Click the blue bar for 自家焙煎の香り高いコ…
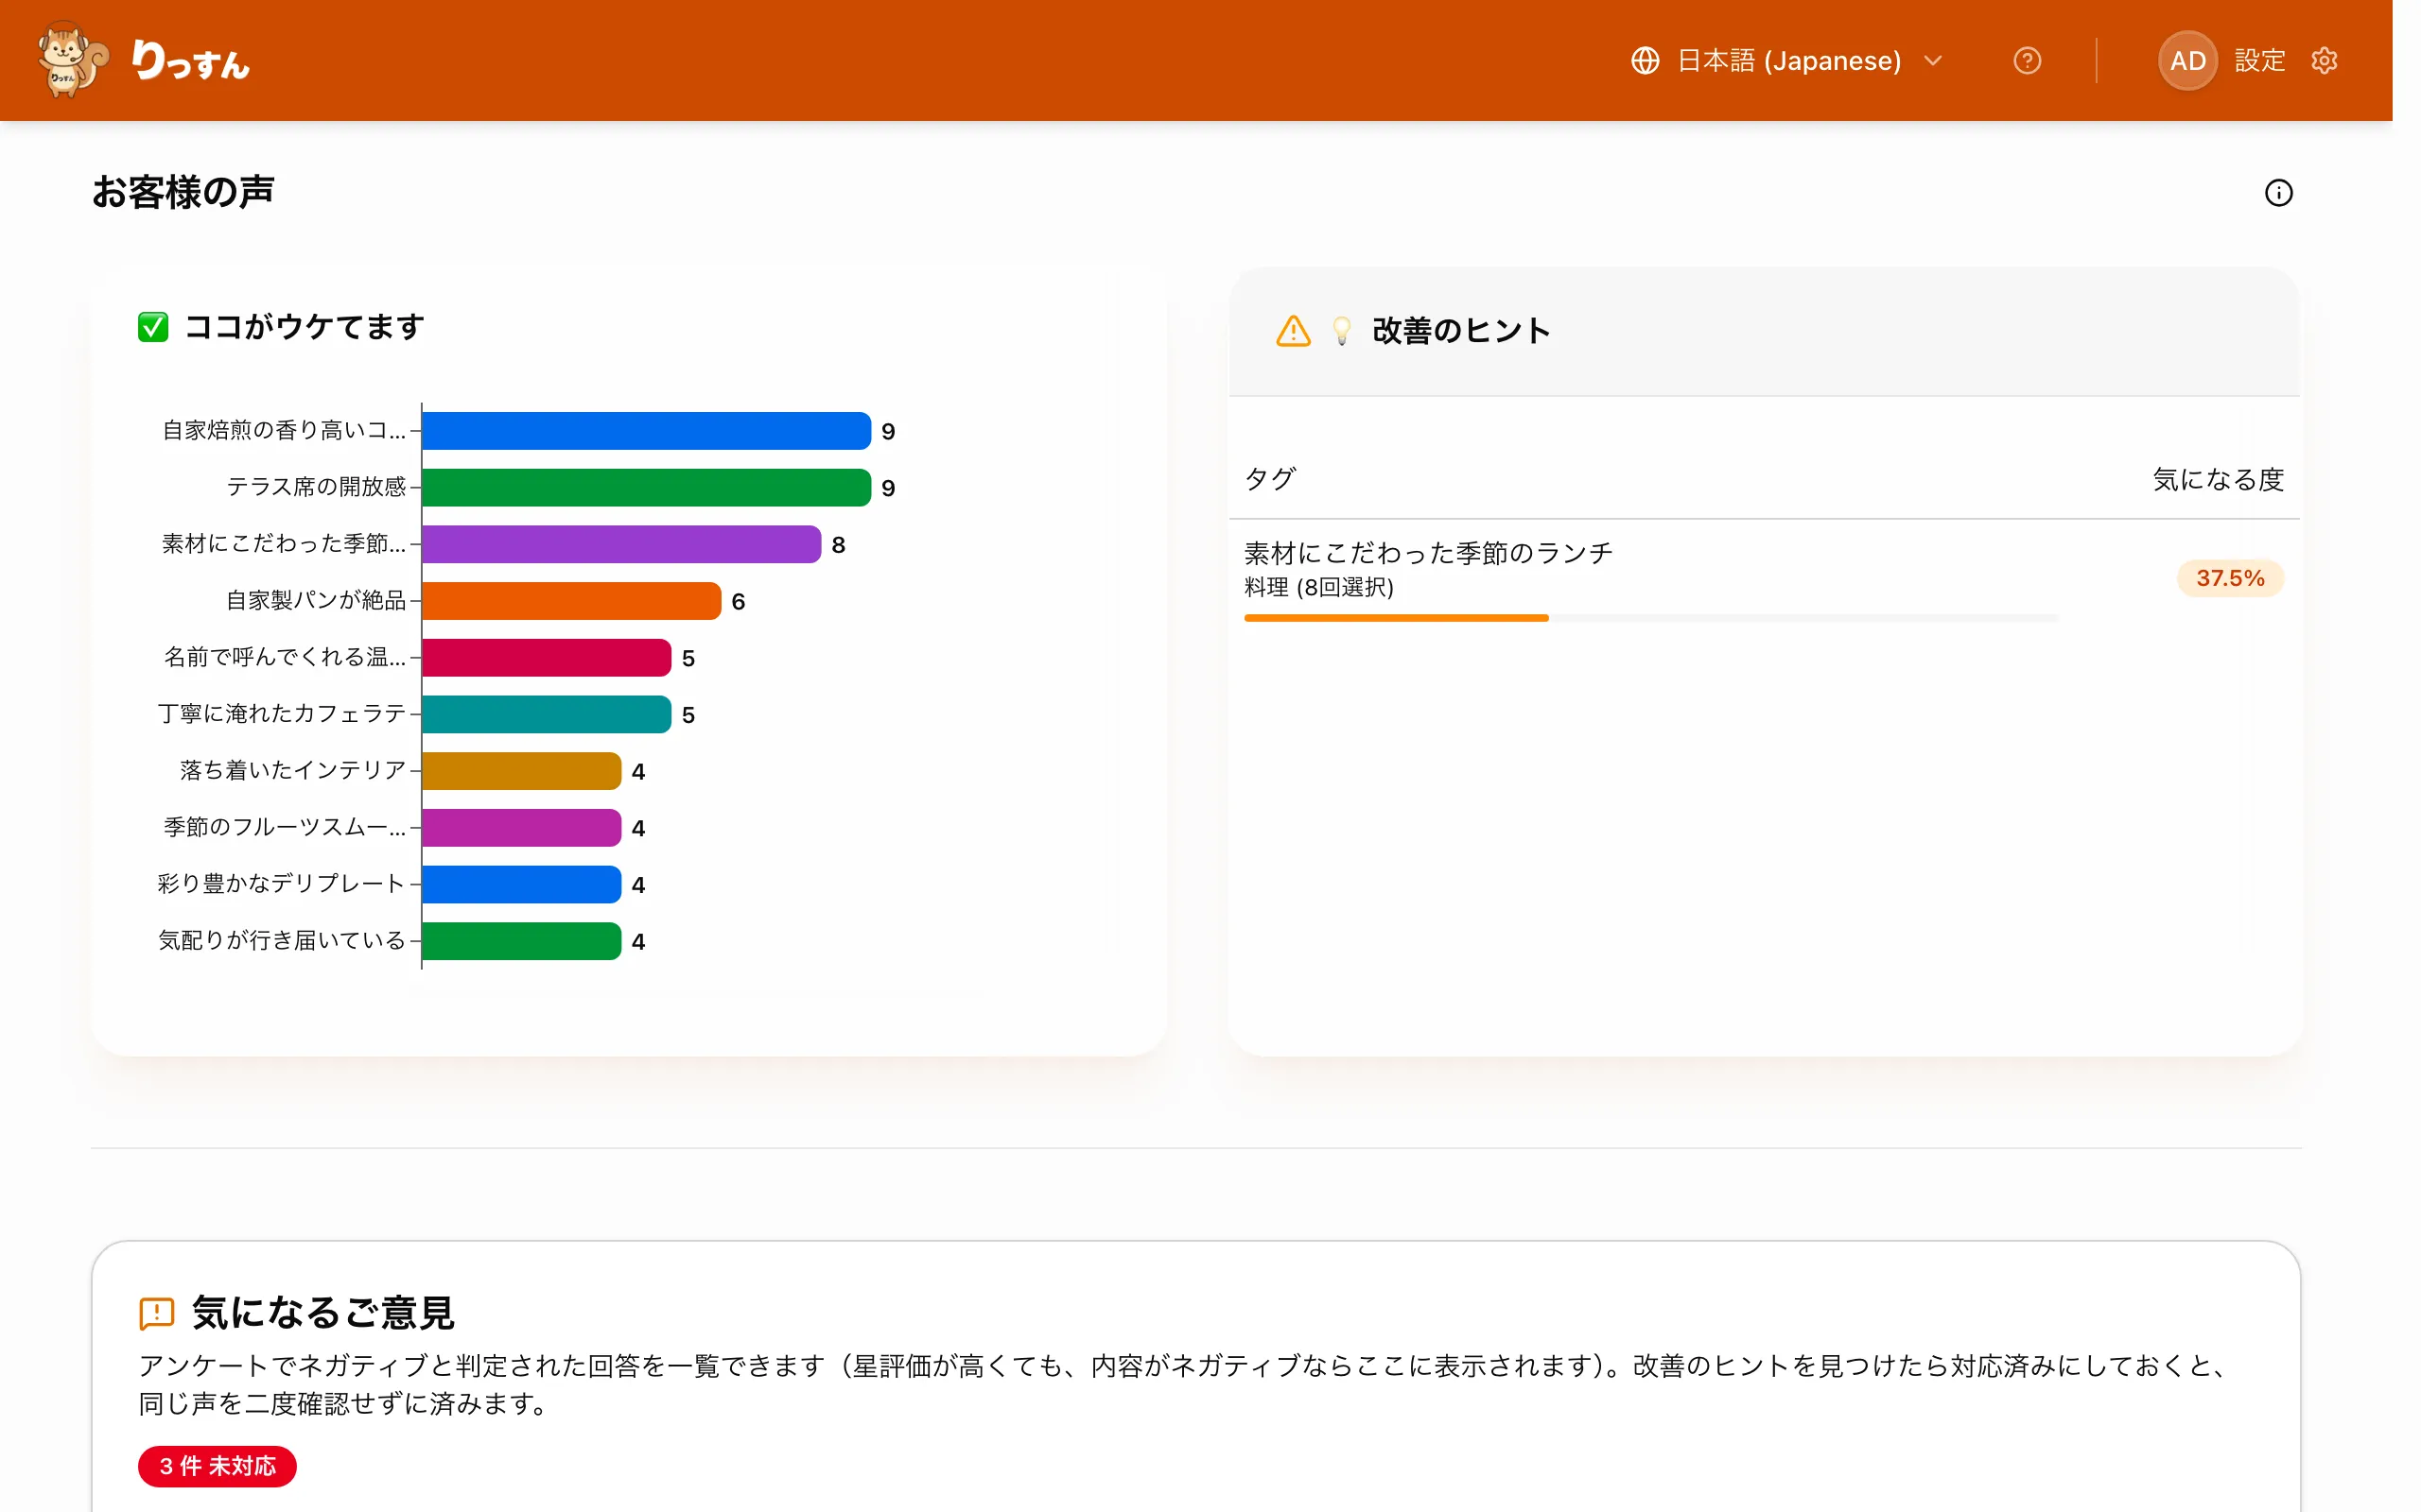This screenshot has height=1512, width=2421. (646, 431)
